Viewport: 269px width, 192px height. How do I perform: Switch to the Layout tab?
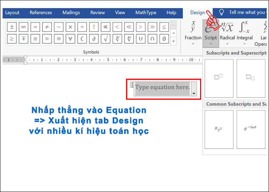(x=12, y=13)
